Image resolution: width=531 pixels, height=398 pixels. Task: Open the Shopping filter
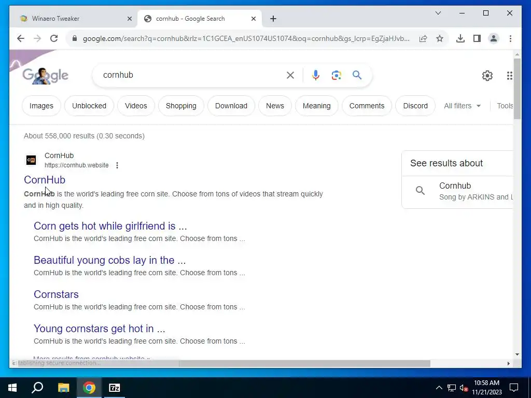pyautogui.click(x=181, y=106)
